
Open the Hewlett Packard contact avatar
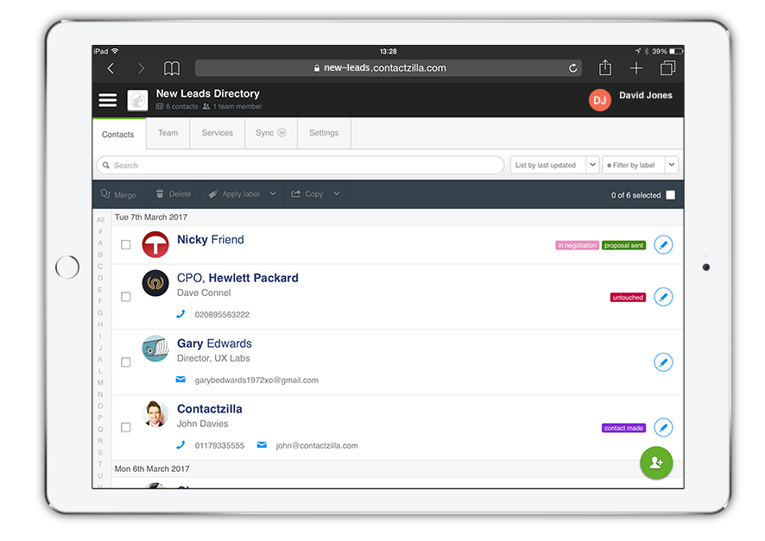point(155,283)
